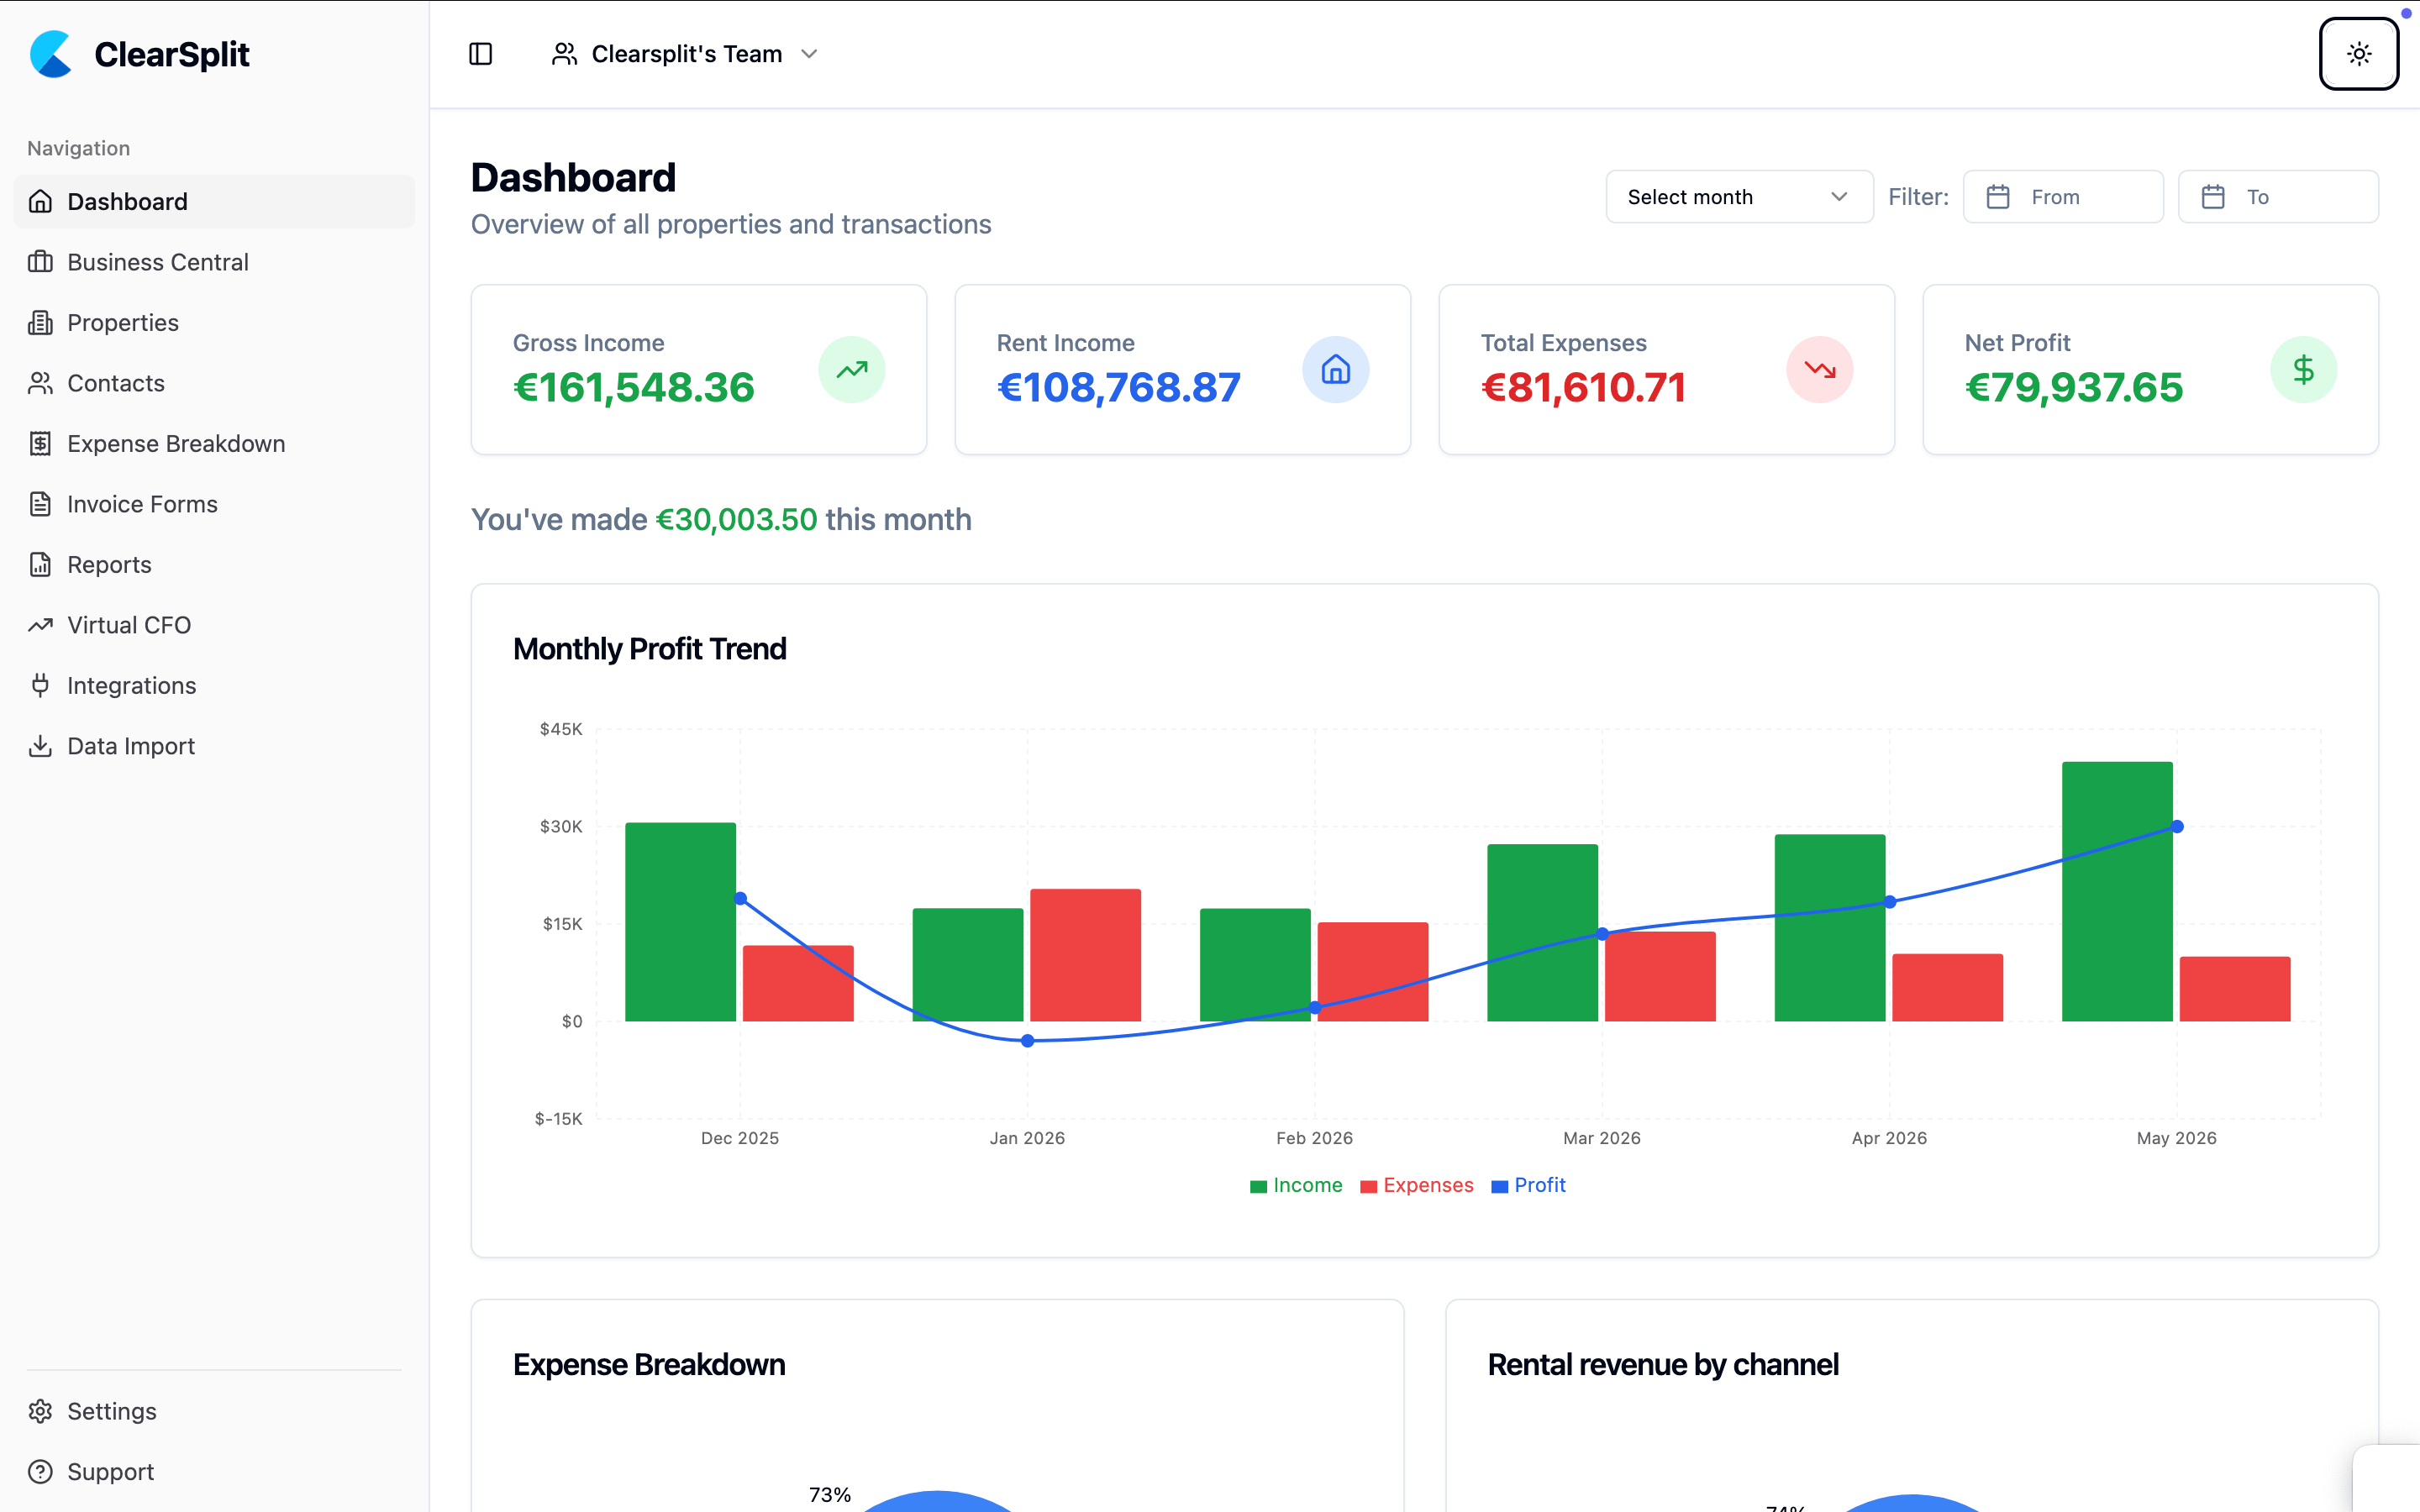This screenshot has width=2420, height=1512.
Task: Click the Expense Breakdown card heading
Action: (649, 1365)
